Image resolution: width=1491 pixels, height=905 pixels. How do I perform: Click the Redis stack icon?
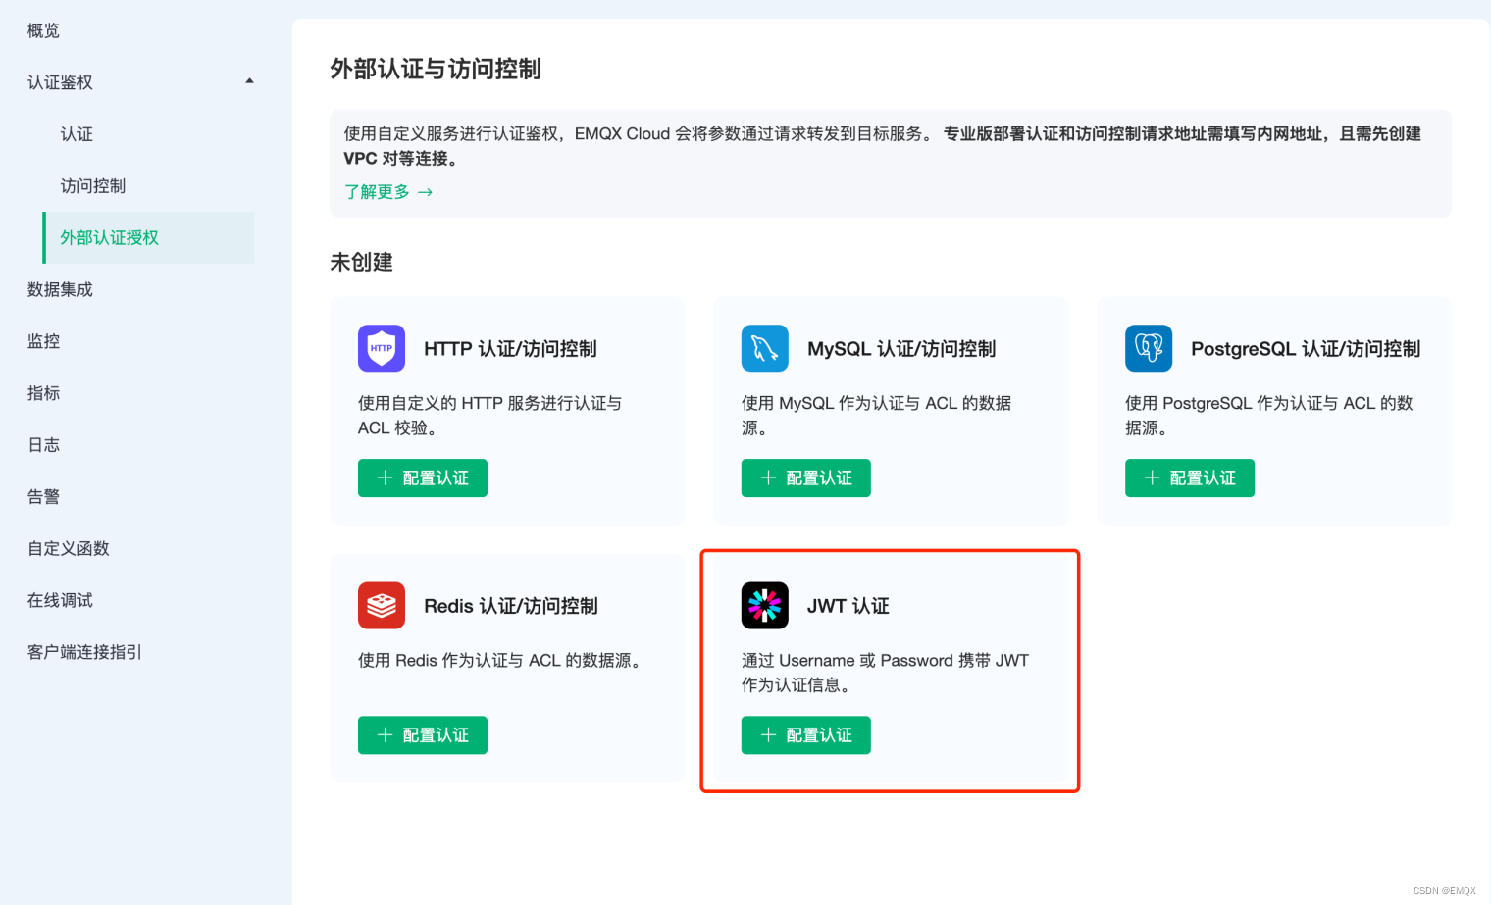click(x=382, y=605)
